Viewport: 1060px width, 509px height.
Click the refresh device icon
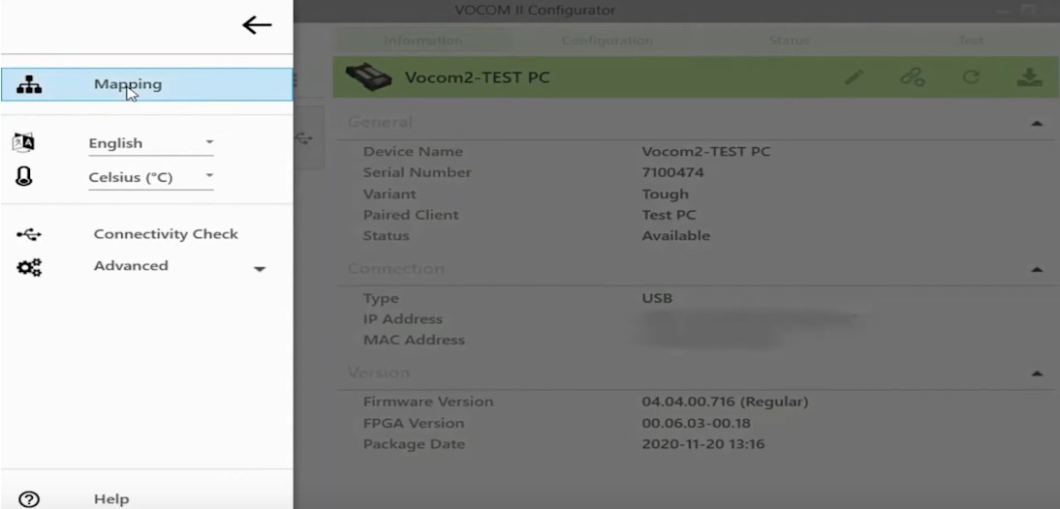coord(972,77)
